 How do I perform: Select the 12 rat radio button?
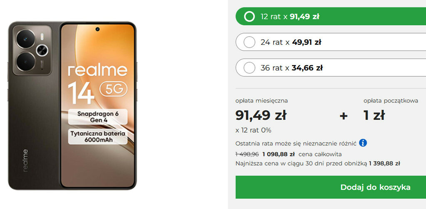pos(249,17)
